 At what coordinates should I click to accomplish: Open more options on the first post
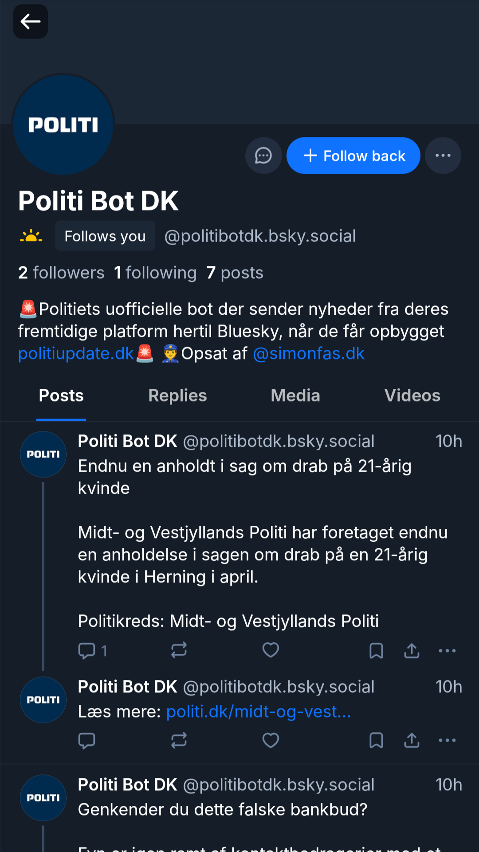coord(447,651)
